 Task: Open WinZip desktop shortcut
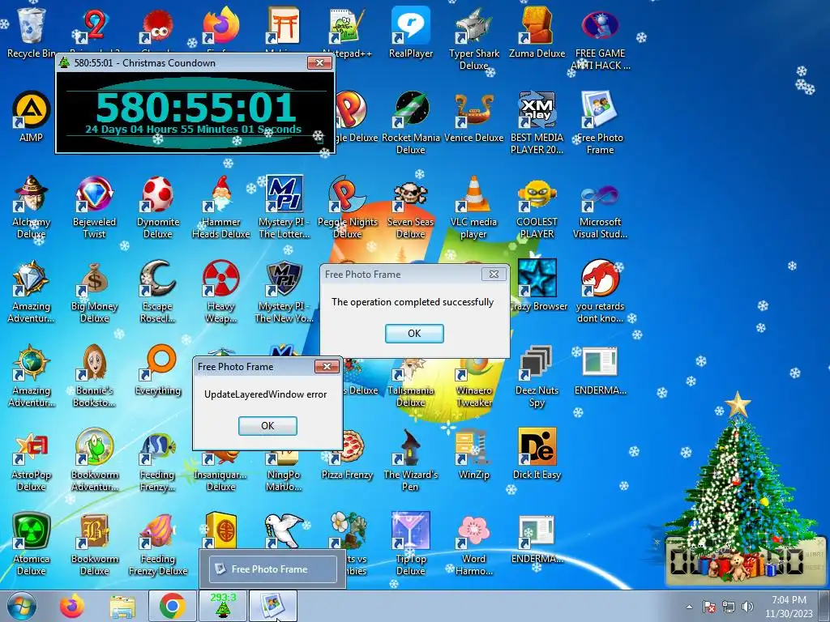[x=473, y=454]
